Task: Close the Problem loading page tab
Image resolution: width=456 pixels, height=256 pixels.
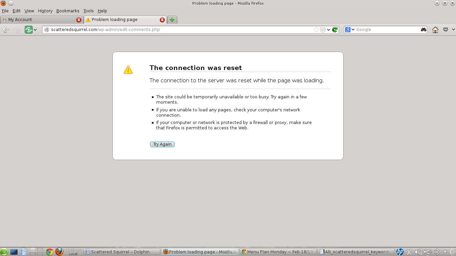Action: tap(162, 20)
